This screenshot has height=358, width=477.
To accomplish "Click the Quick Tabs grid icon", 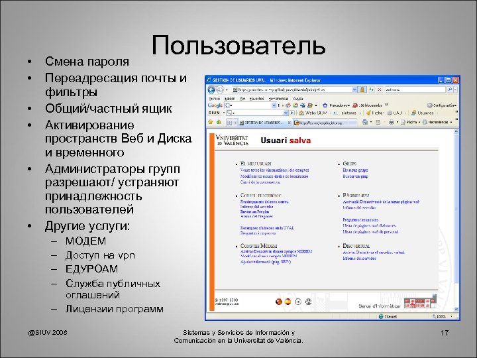I will (x=230, y=123).
